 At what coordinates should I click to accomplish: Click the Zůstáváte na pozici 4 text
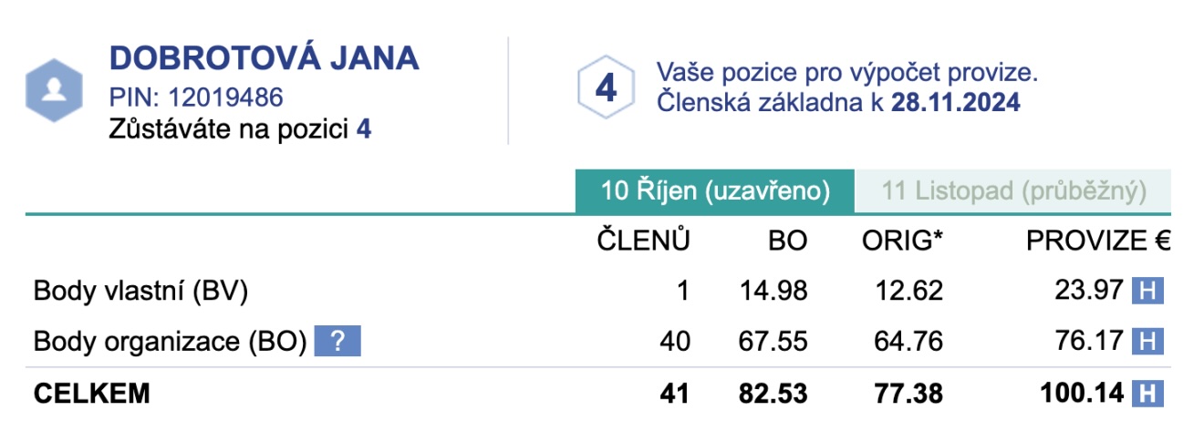[x=241, y=129]
